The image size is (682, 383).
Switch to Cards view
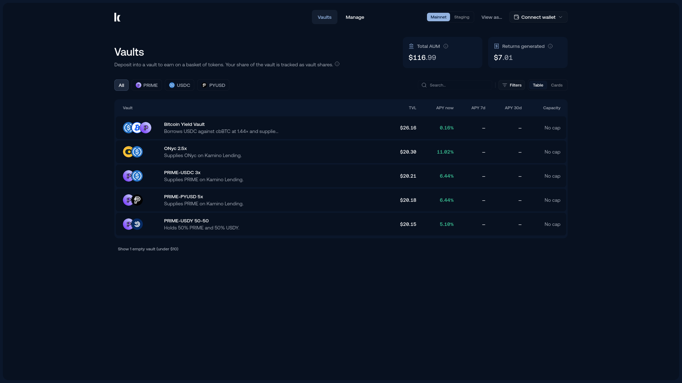tap(557, 85)
